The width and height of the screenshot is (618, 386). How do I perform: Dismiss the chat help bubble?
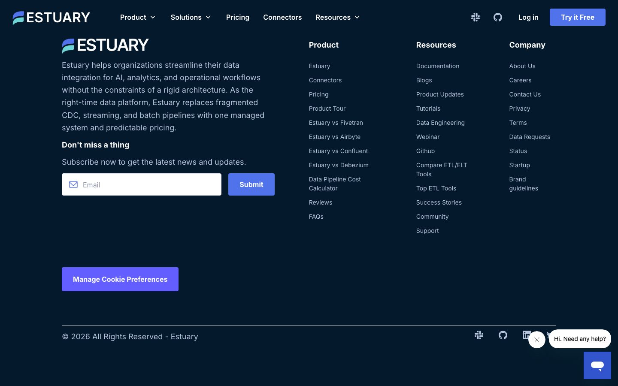tap(537, 340)
